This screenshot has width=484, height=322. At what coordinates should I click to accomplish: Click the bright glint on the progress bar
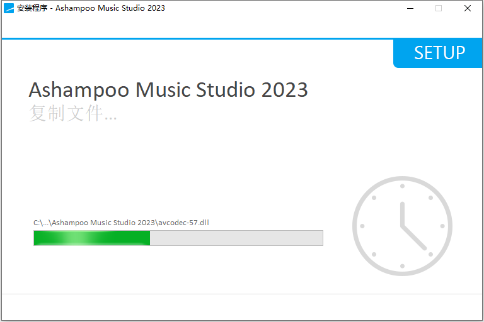click(x=76, y=238)
